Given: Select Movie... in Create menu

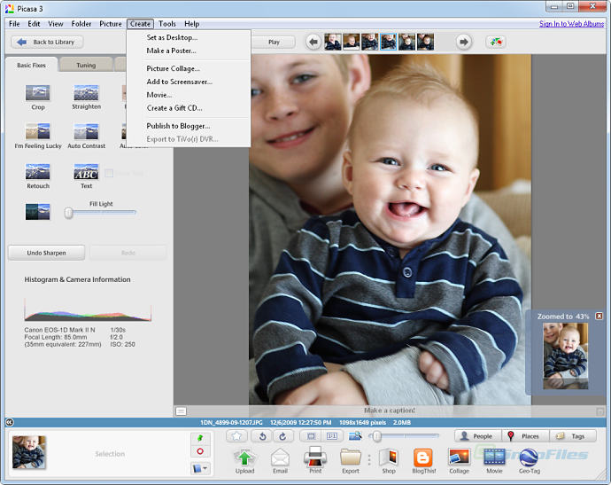Looking at the screenshot, I should [159, 95].
